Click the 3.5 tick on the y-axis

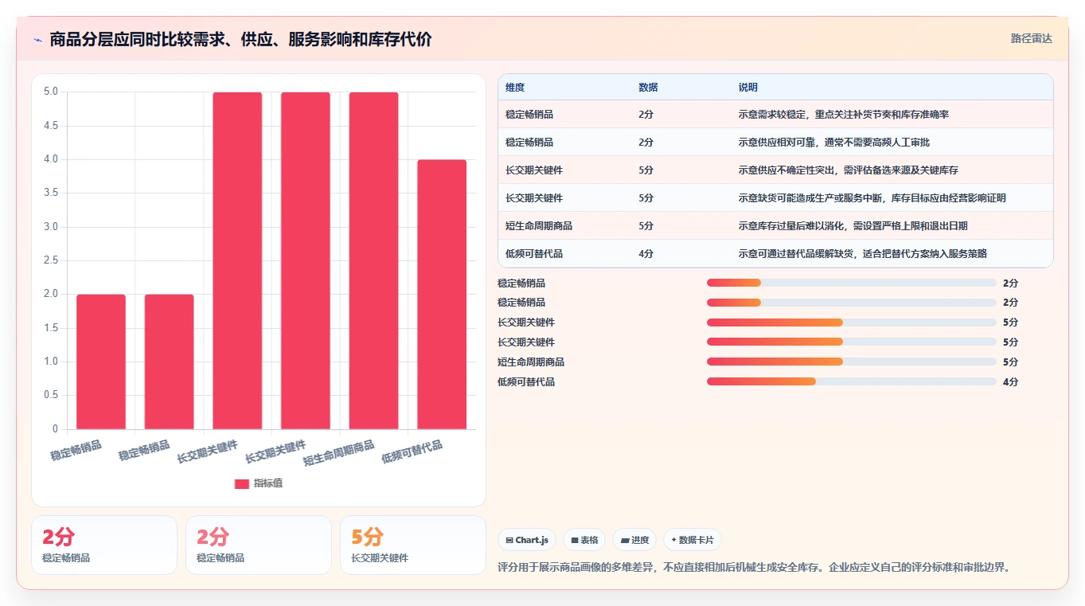point(50,193)
